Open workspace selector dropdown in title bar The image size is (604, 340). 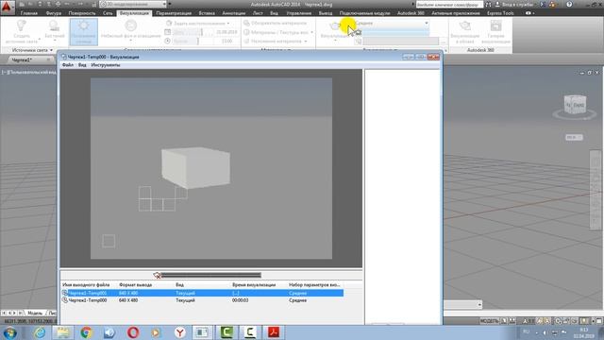133,4
